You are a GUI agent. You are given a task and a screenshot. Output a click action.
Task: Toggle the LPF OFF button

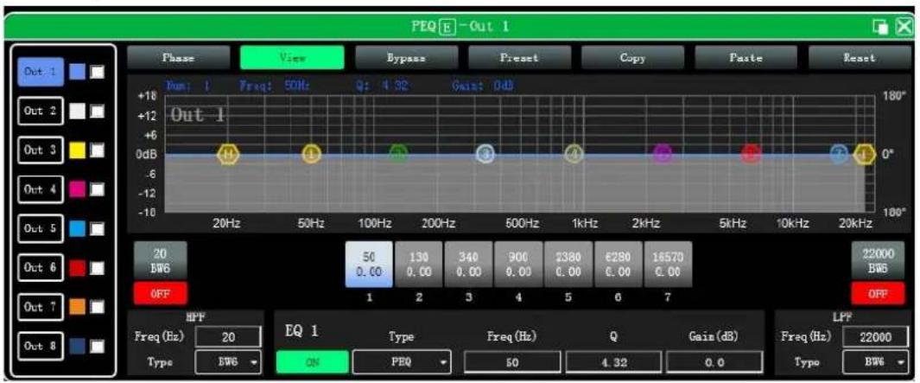[x=878, y=292]
